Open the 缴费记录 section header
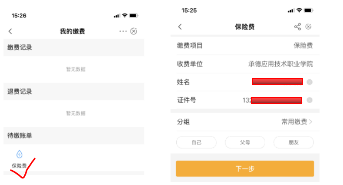The width and height of the screenshot is (343, 185). click(x=20, y=47)
